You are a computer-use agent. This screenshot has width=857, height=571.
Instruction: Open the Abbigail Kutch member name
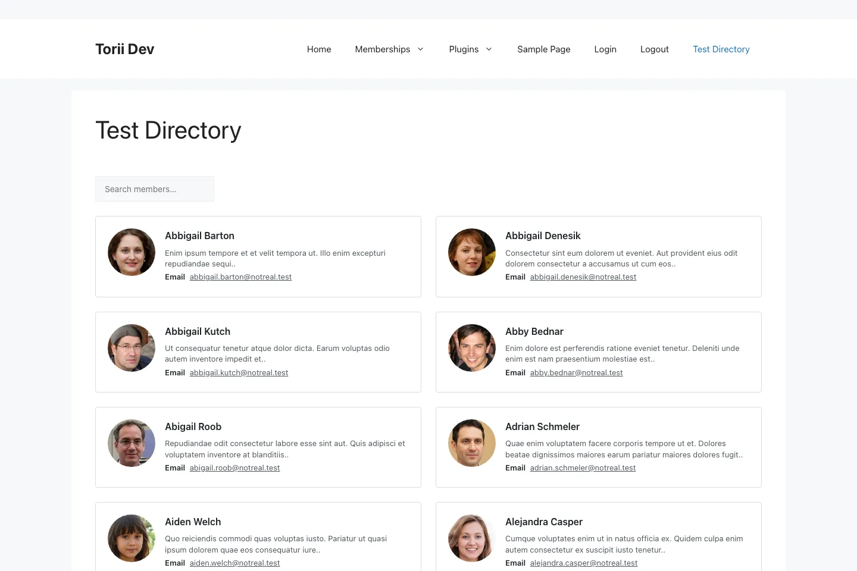(x=198, y=331)
